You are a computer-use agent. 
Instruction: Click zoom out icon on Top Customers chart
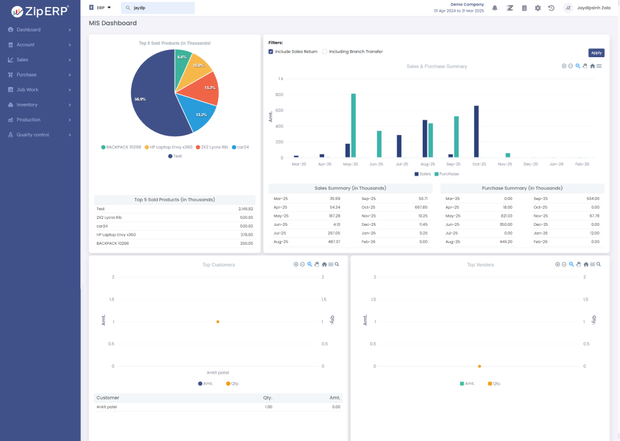pos(302,265)
